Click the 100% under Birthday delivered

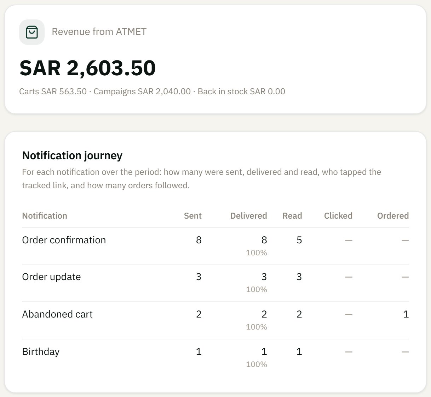(x=257, y=365)
